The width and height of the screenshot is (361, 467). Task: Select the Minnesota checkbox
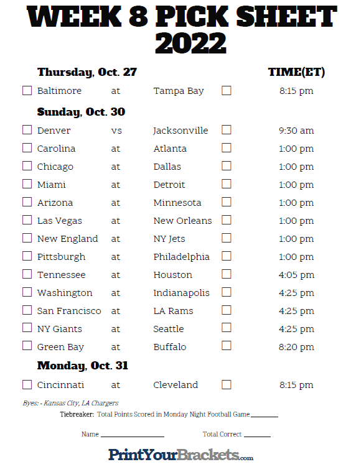227,202
